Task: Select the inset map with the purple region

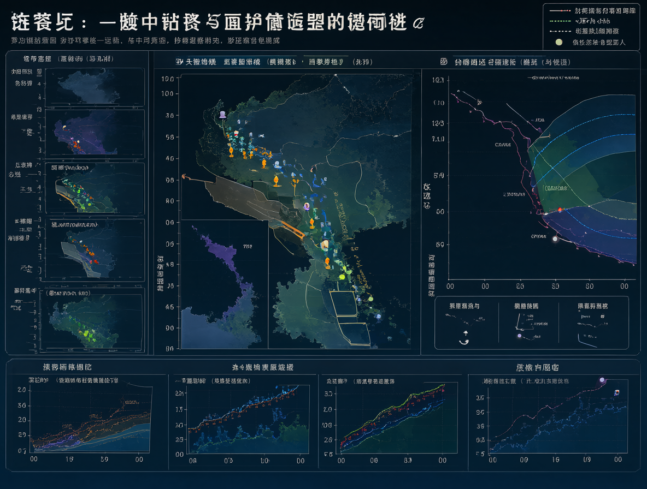Action: 225,284
